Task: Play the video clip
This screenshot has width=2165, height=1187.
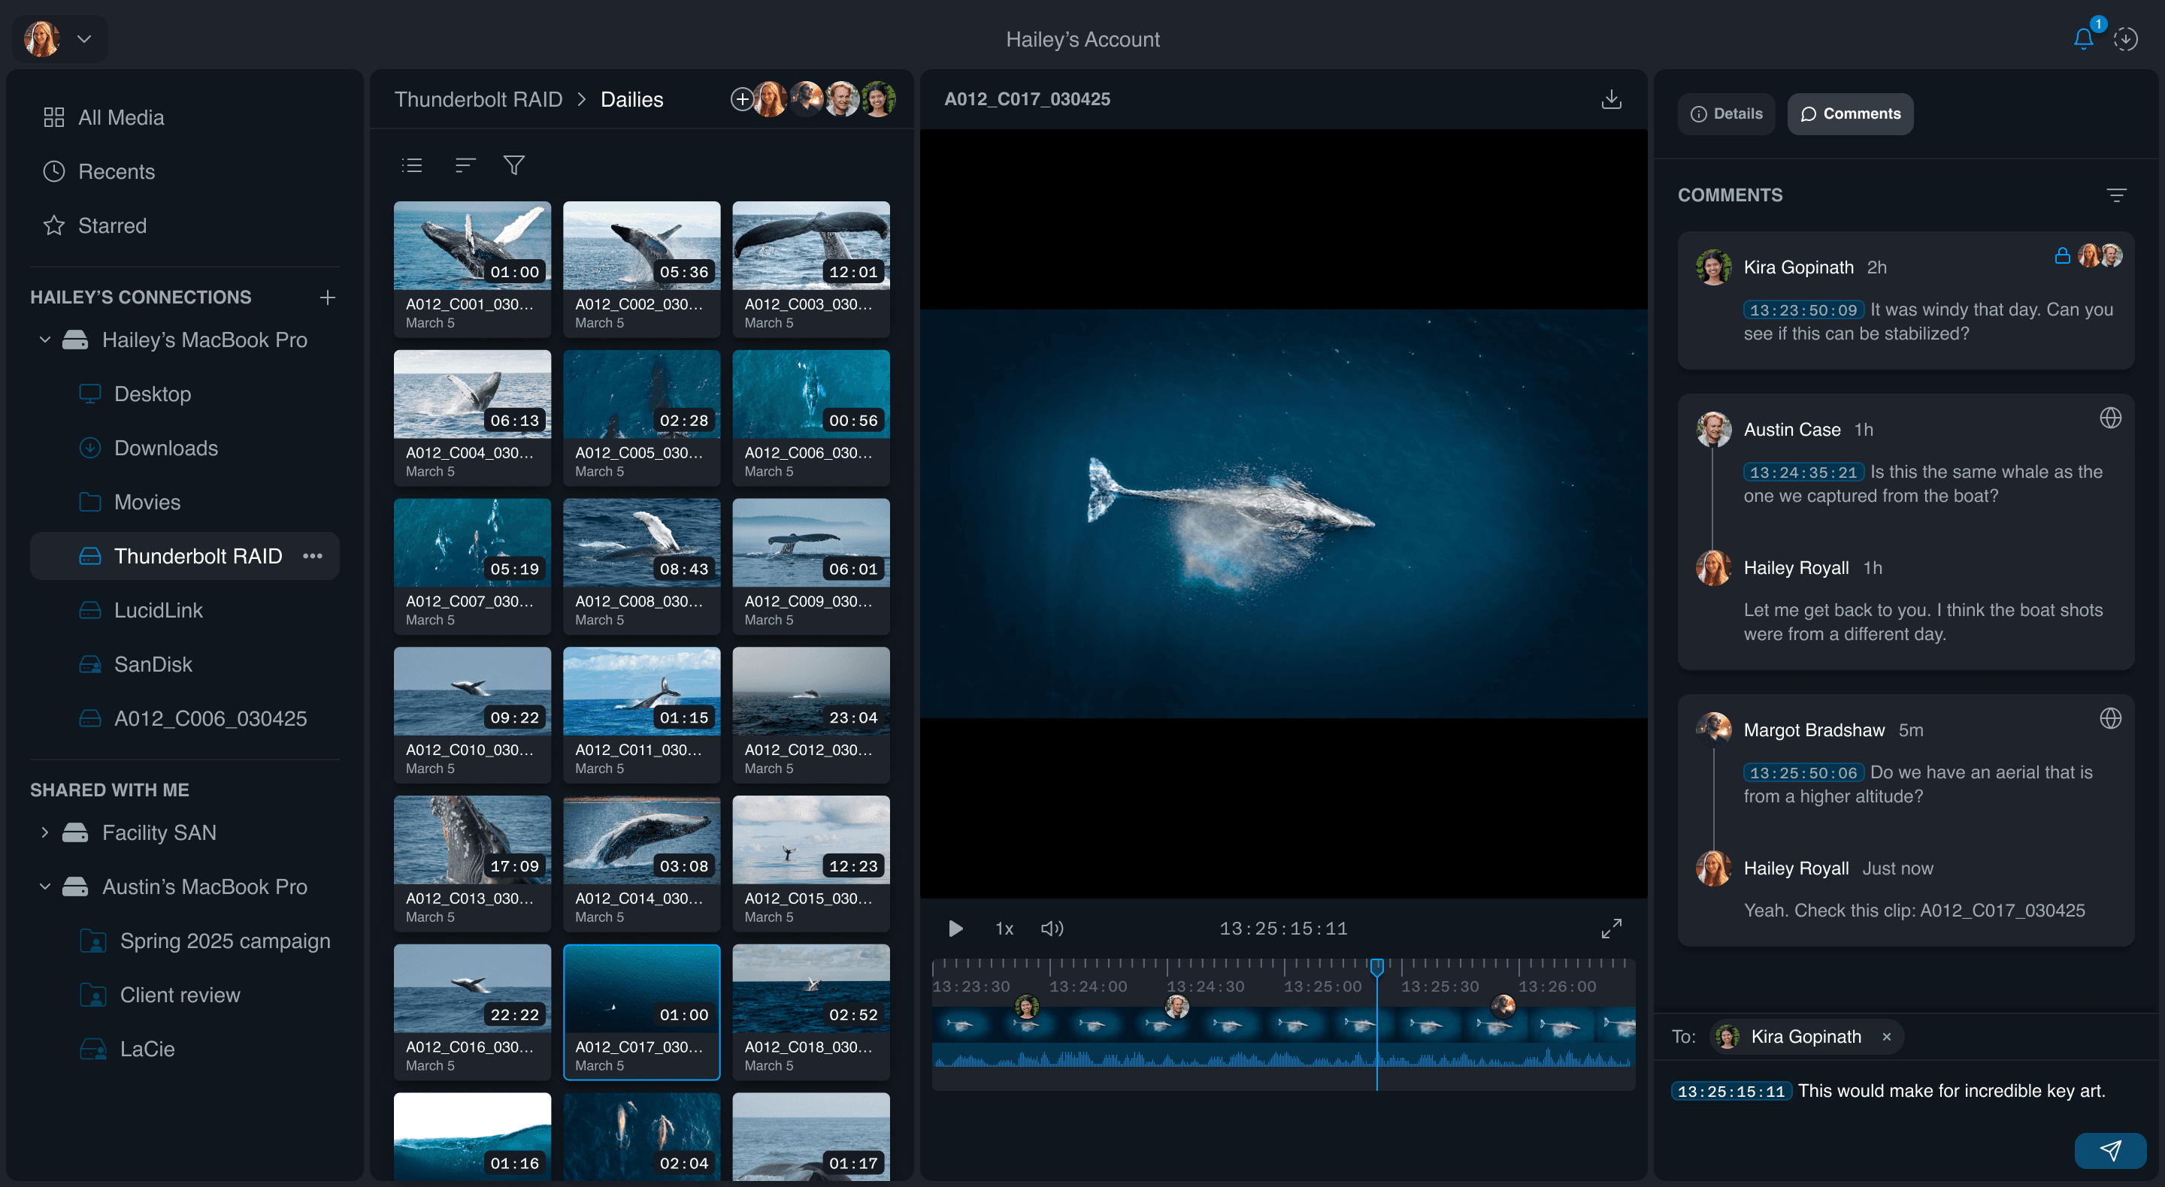Action: (955, 929)
